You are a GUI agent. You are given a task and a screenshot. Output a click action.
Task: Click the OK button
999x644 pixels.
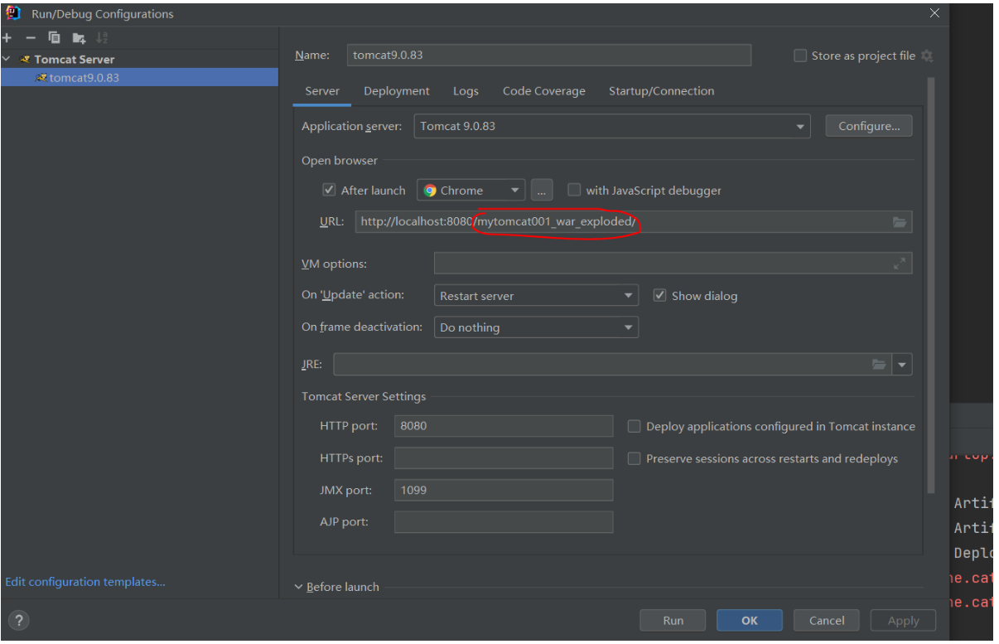[x=750, y=620]
